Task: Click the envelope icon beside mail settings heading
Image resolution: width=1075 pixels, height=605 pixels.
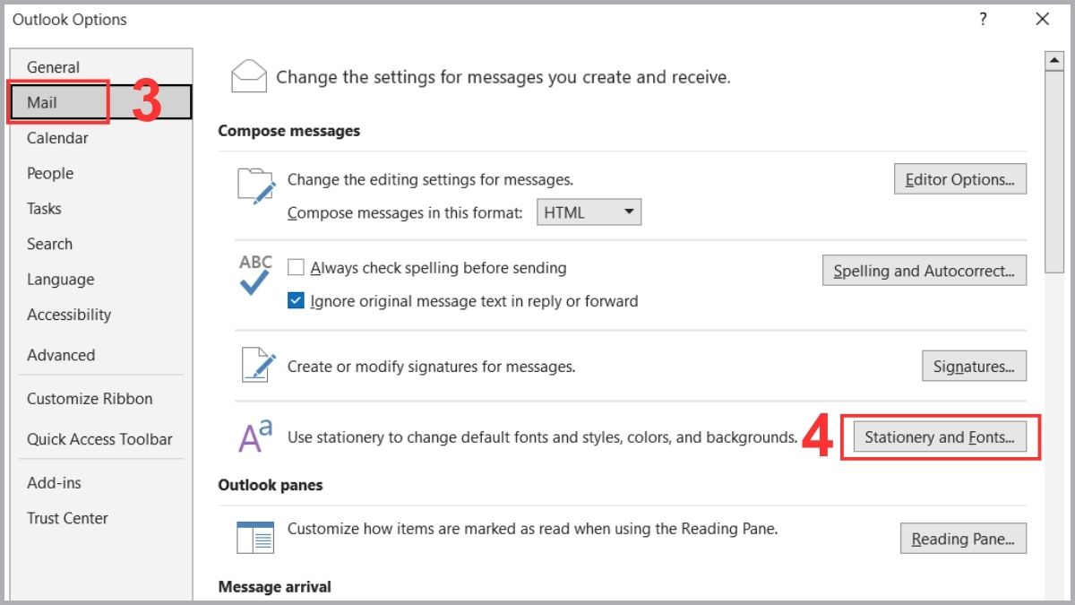Action: tap(249, 76)
